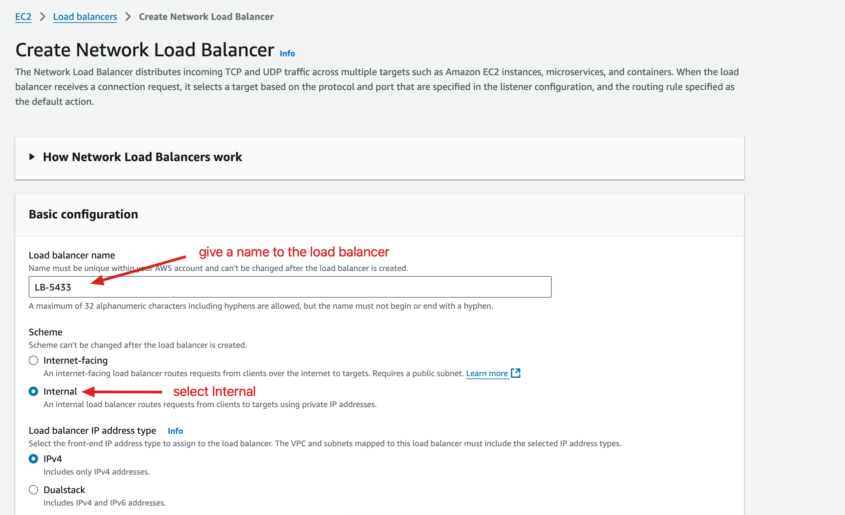The image size is (845, 515).
Task: Click the Internal label text
Action: tap(60, 391)
